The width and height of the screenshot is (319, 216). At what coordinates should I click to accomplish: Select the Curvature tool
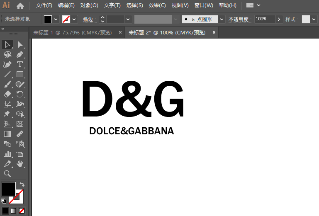click(7, 65)
